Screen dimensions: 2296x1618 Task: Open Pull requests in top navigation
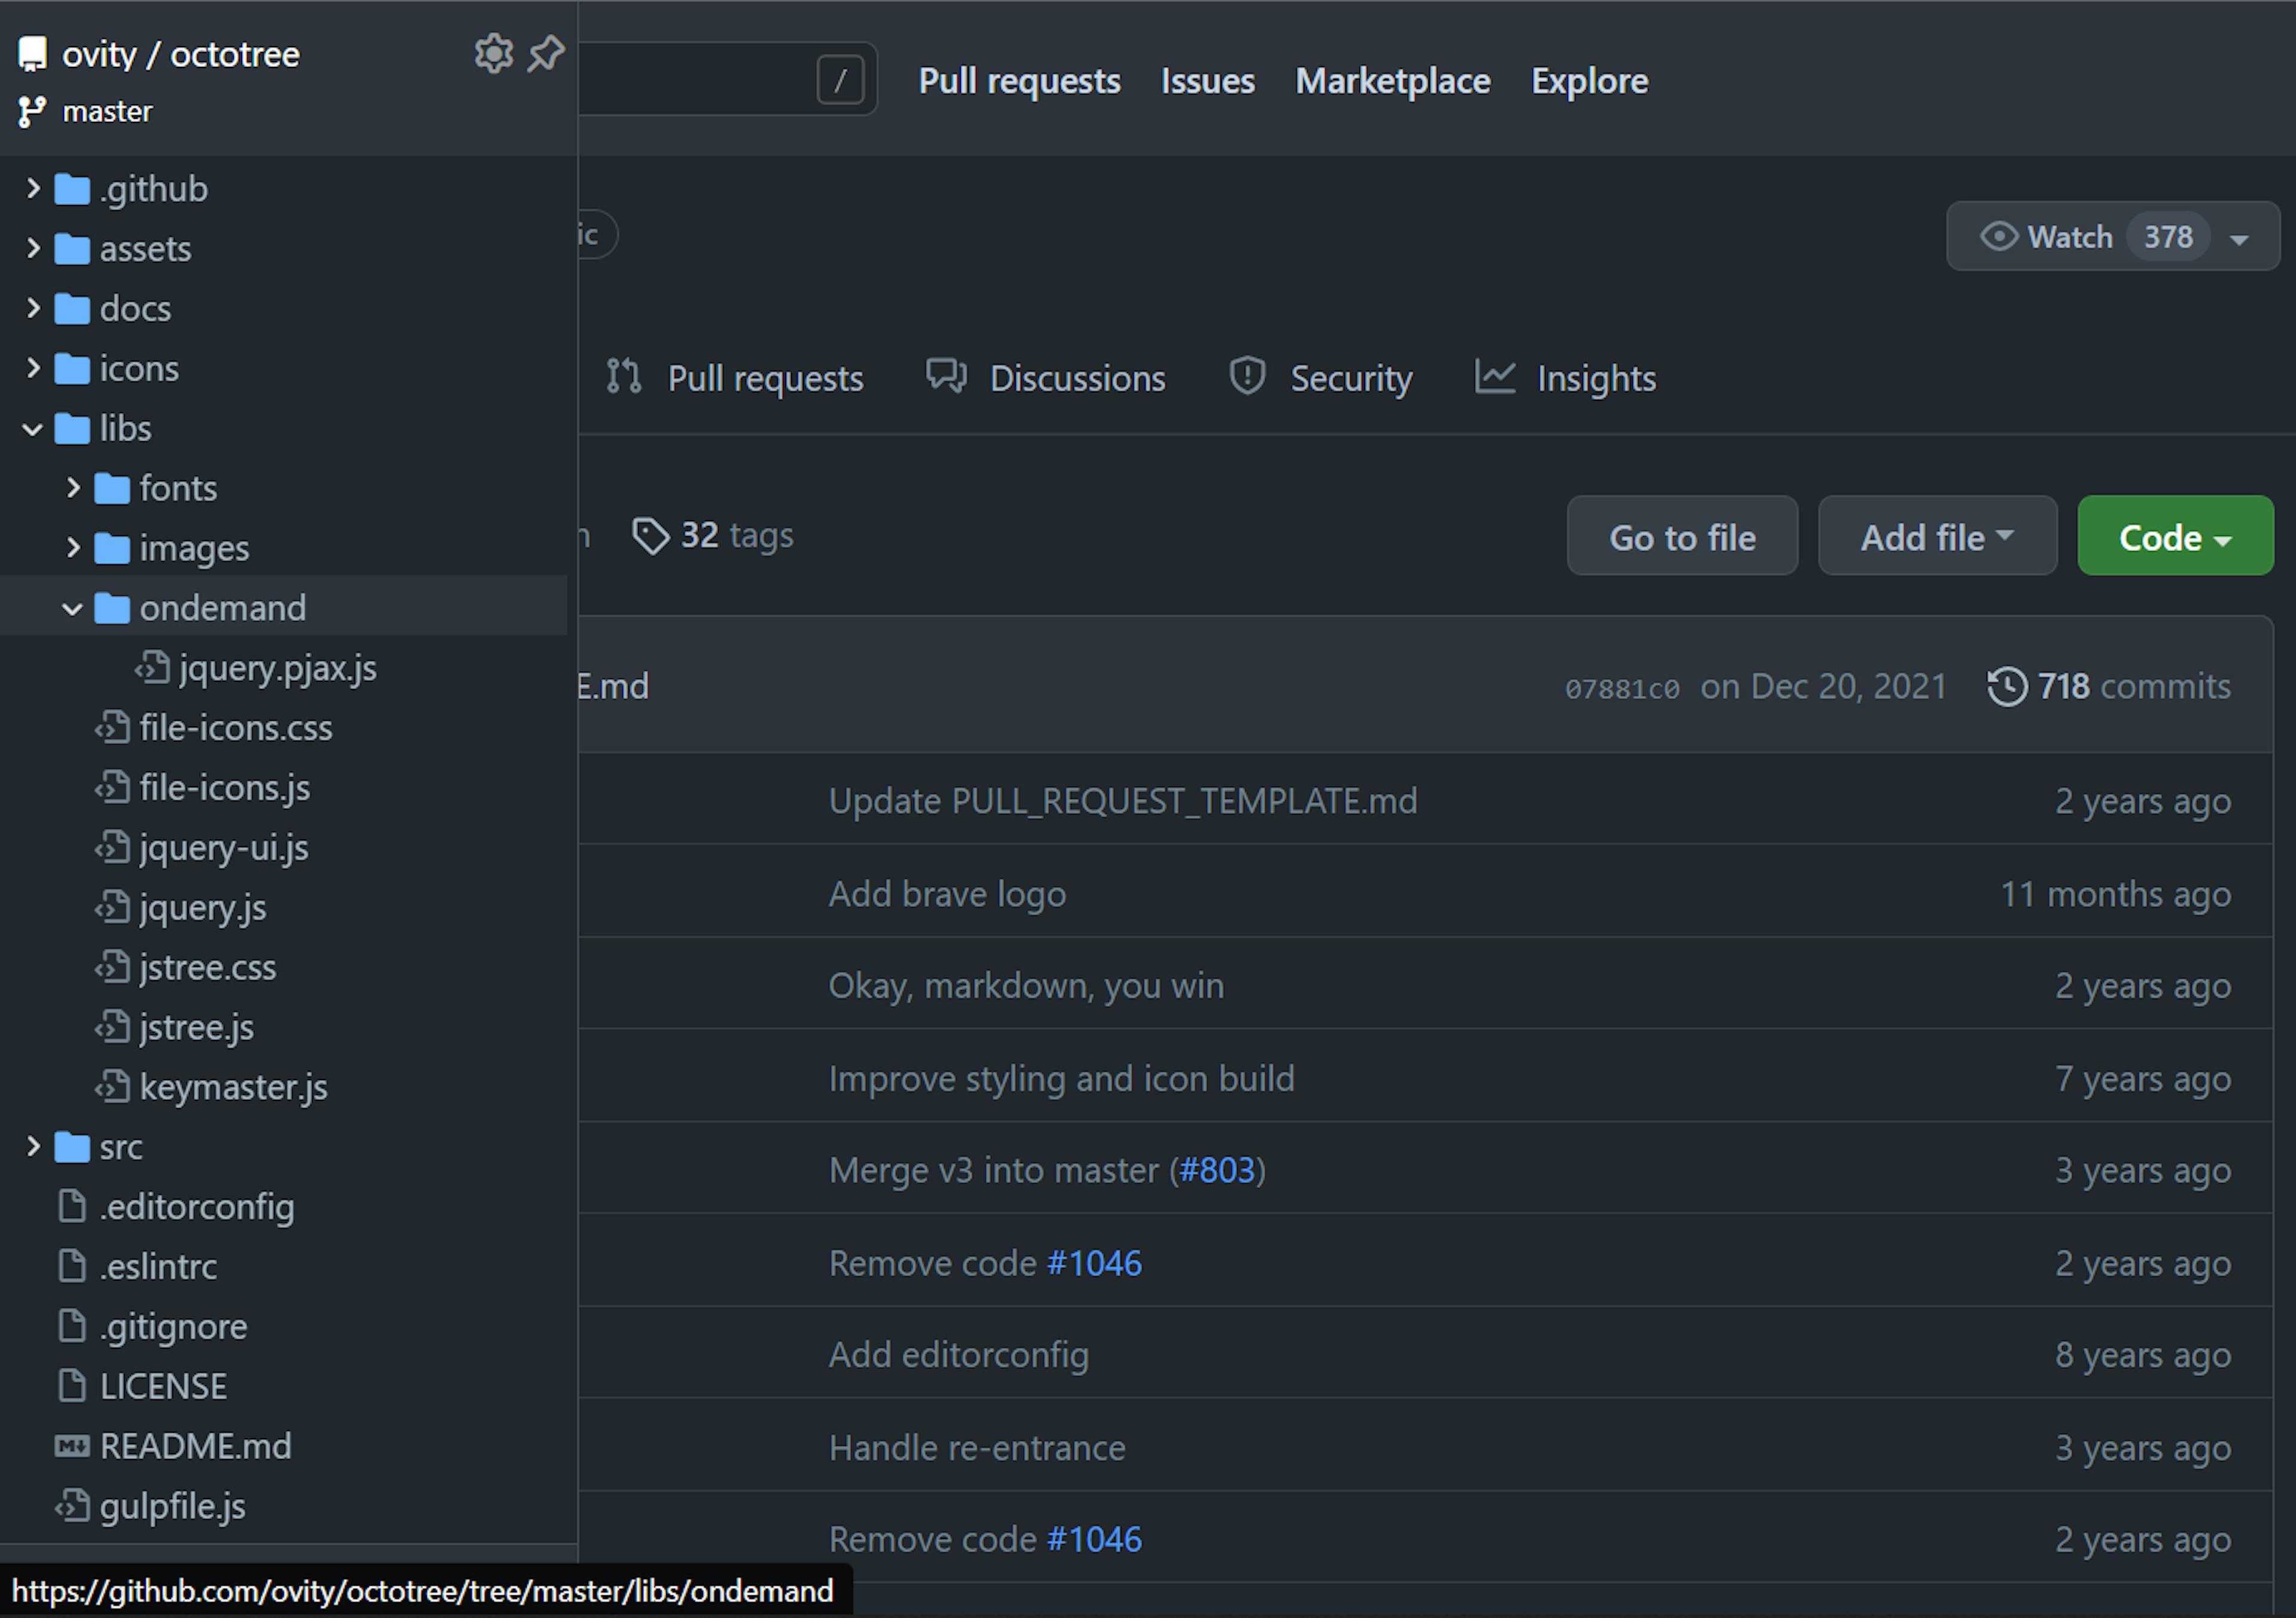1019,81
